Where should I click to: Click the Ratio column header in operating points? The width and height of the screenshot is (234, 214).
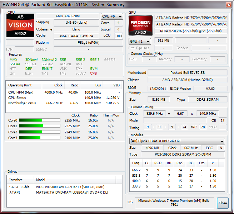pos(73,85)
